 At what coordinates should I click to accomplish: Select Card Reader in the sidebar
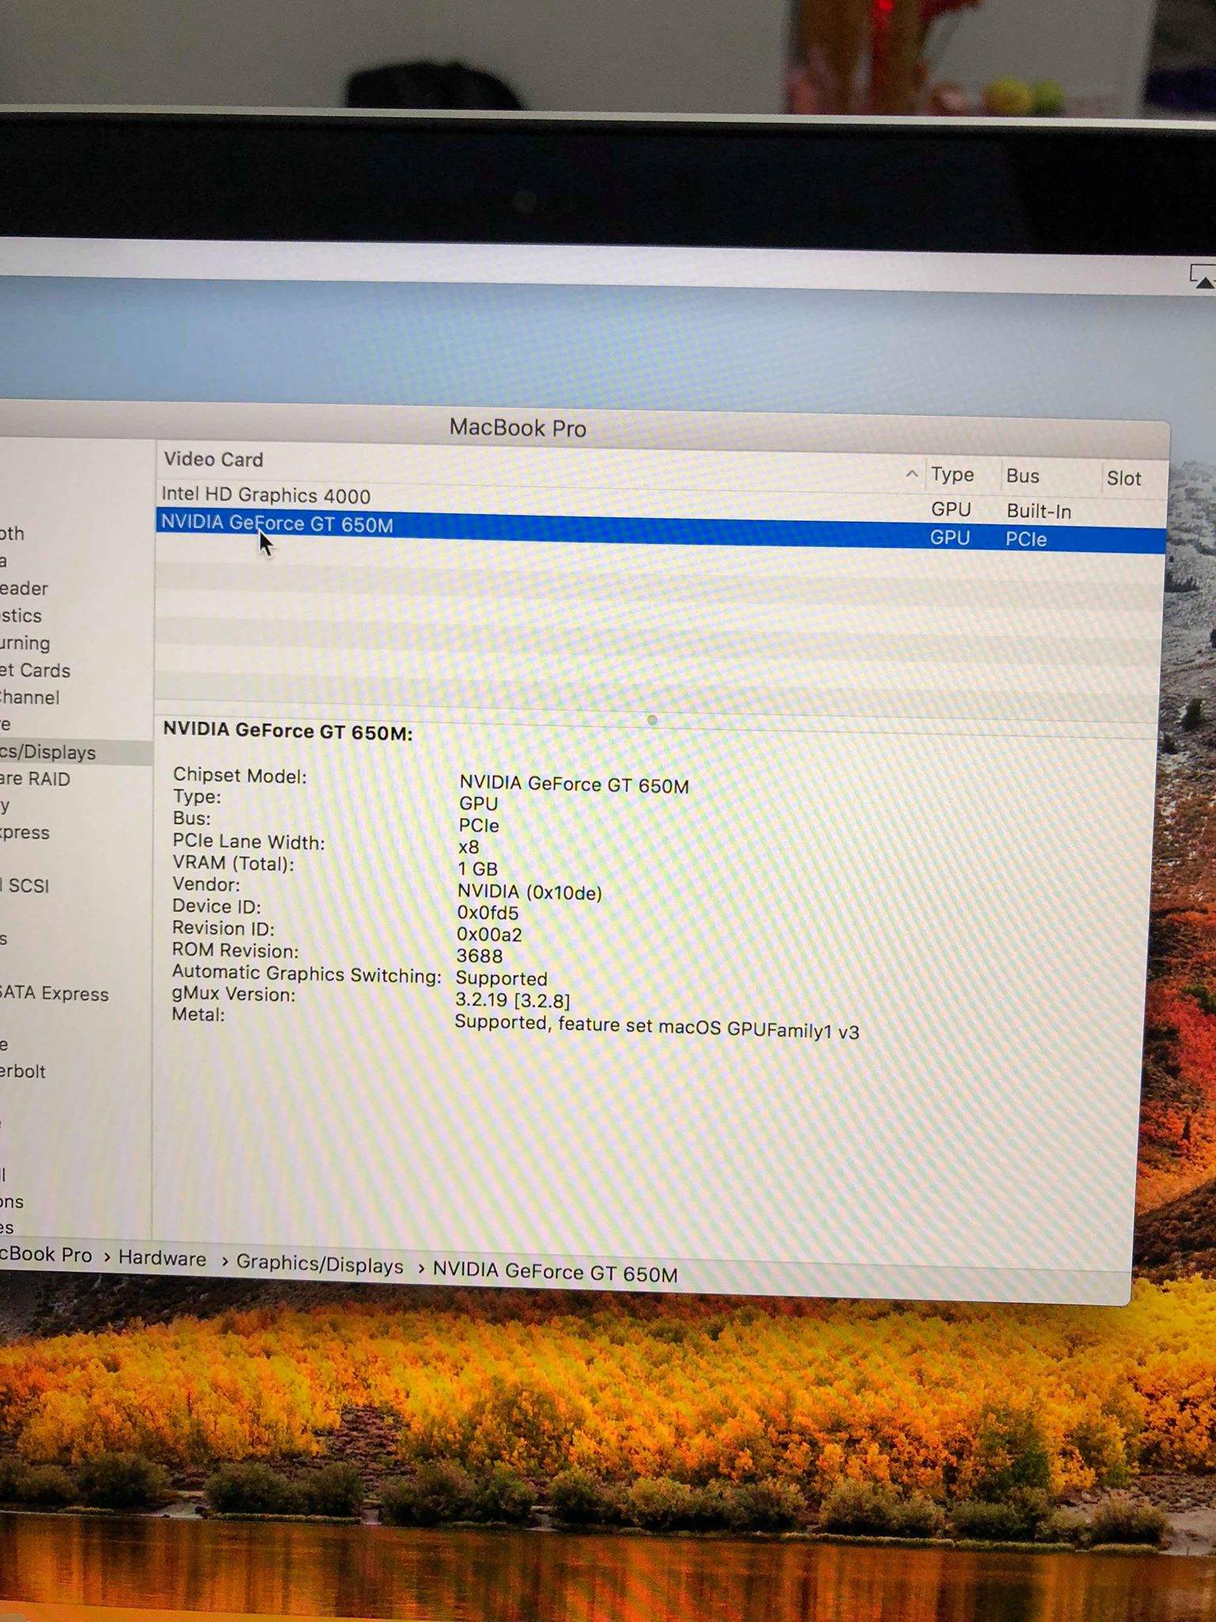coord(25,588)
